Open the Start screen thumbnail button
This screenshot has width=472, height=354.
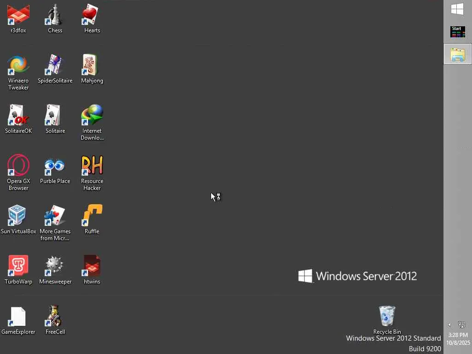tap(458, 32)
